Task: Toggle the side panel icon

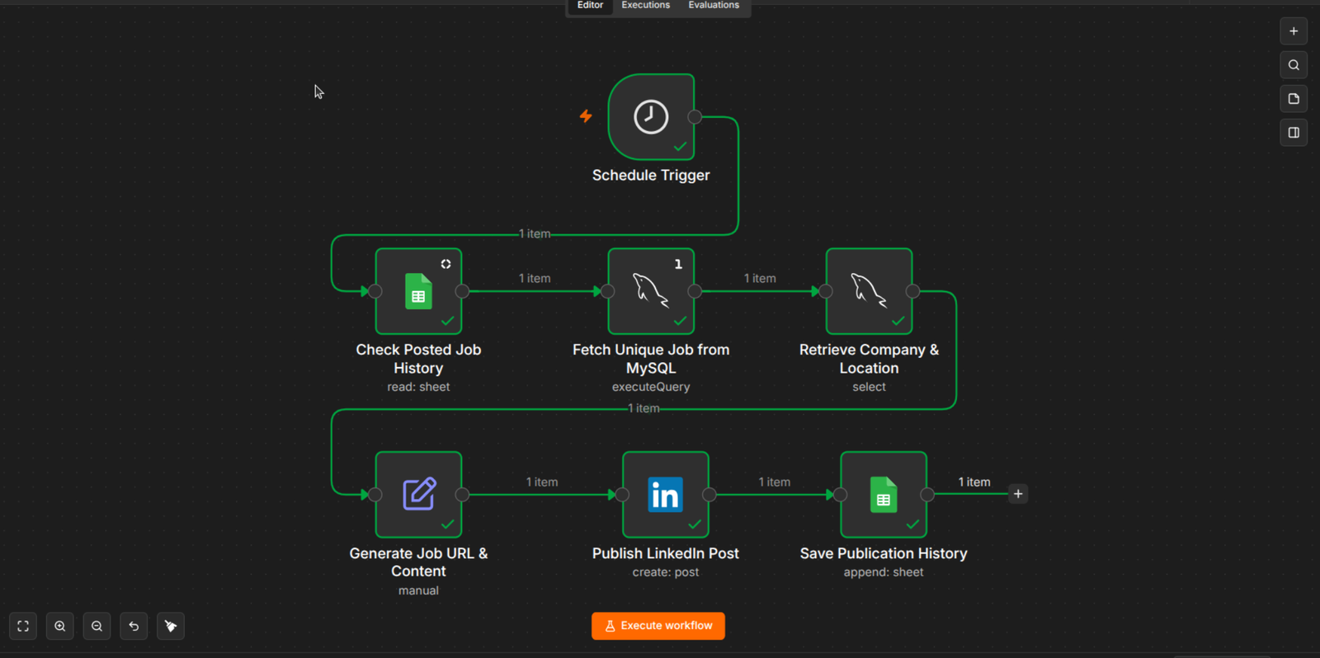Action: (x=1294, y=133)
